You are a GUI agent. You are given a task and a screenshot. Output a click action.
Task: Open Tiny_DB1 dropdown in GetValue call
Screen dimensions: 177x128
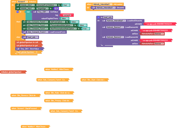[x=43, y=12]
